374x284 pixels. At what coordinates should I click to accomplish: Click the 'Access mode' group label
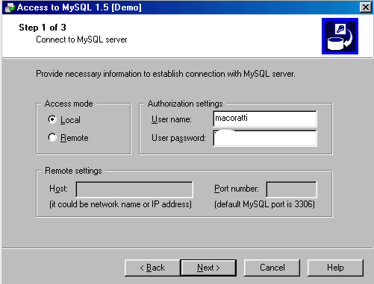pyautogui.click(x=69, y=104)
